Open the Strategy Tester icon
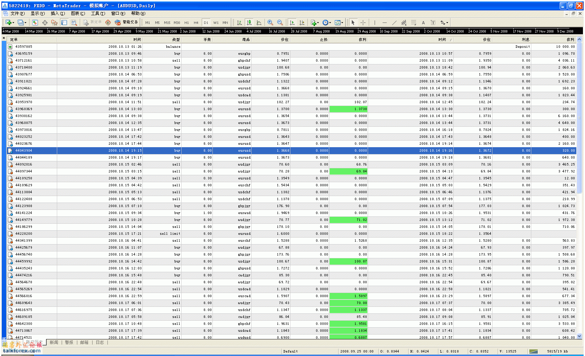Screen dimensions: 585x356 [74, 23]
